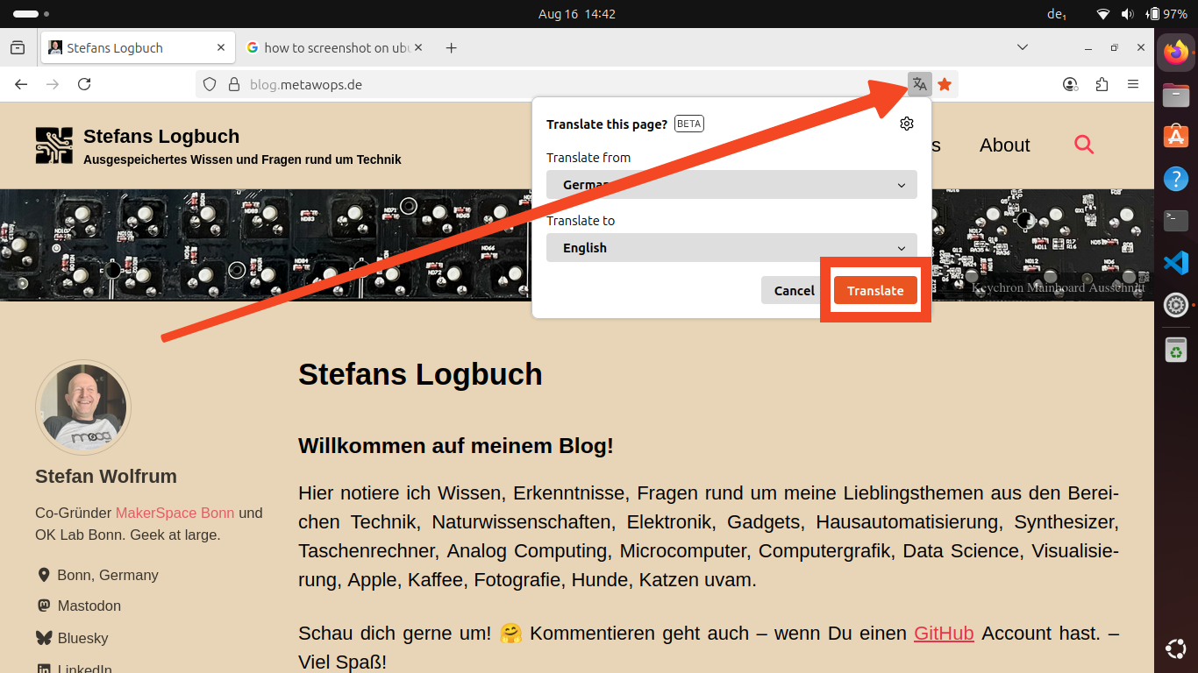Launch Firefox from the dock
Viewport: 1198px width, 673px height.
1176,53
